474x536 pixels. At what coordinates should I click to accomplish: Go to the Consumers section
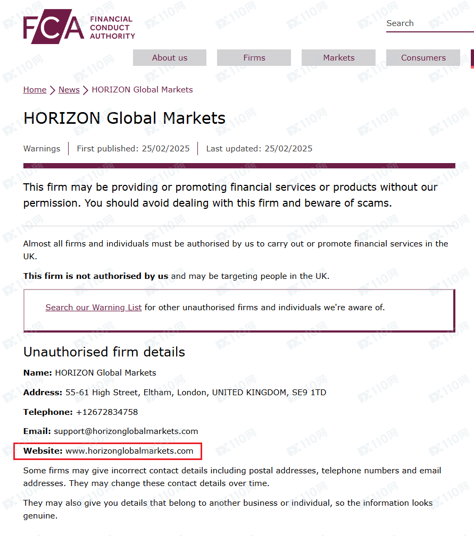(423, 58)
